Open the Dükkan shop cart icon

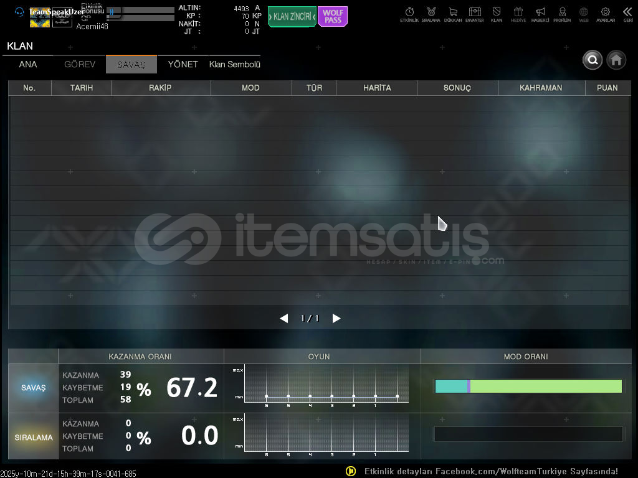(453, 12)
